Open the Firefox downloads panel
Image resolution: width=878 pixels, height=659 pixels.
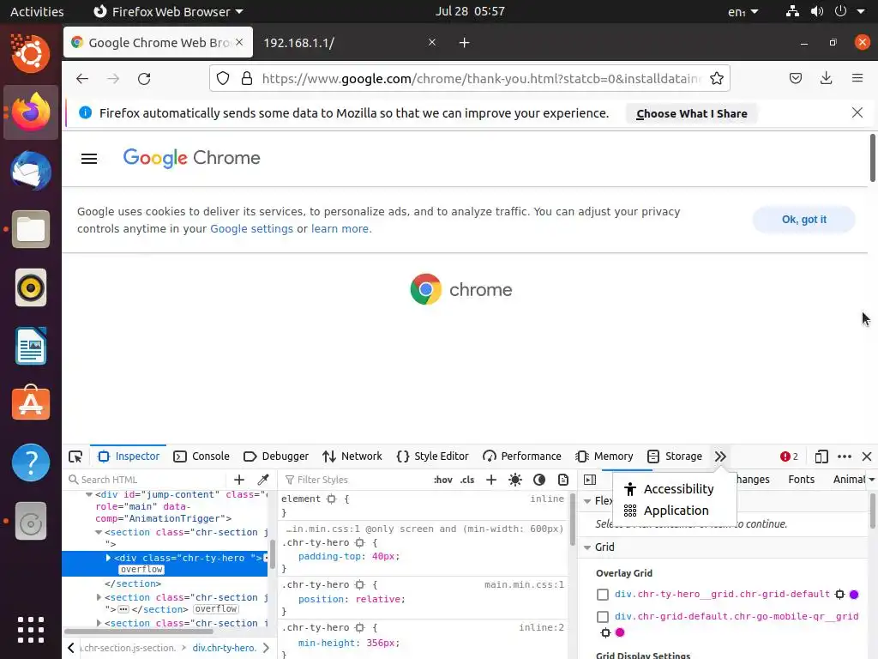pos(826,78)
